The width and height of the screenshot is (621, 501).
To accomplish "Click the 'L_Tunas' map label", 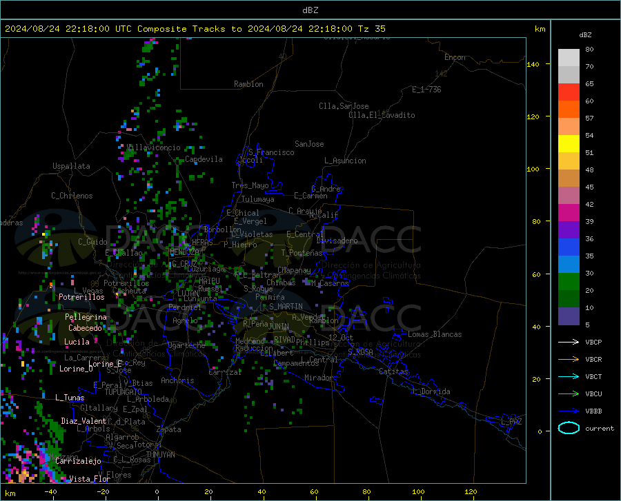I will 70,398.
